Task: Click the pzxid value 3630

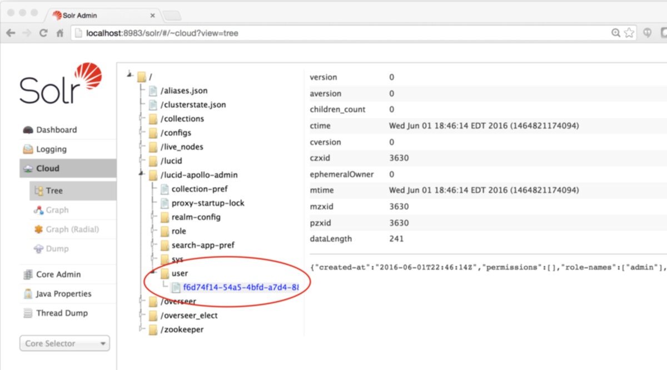Action: (x=399, y=223)
